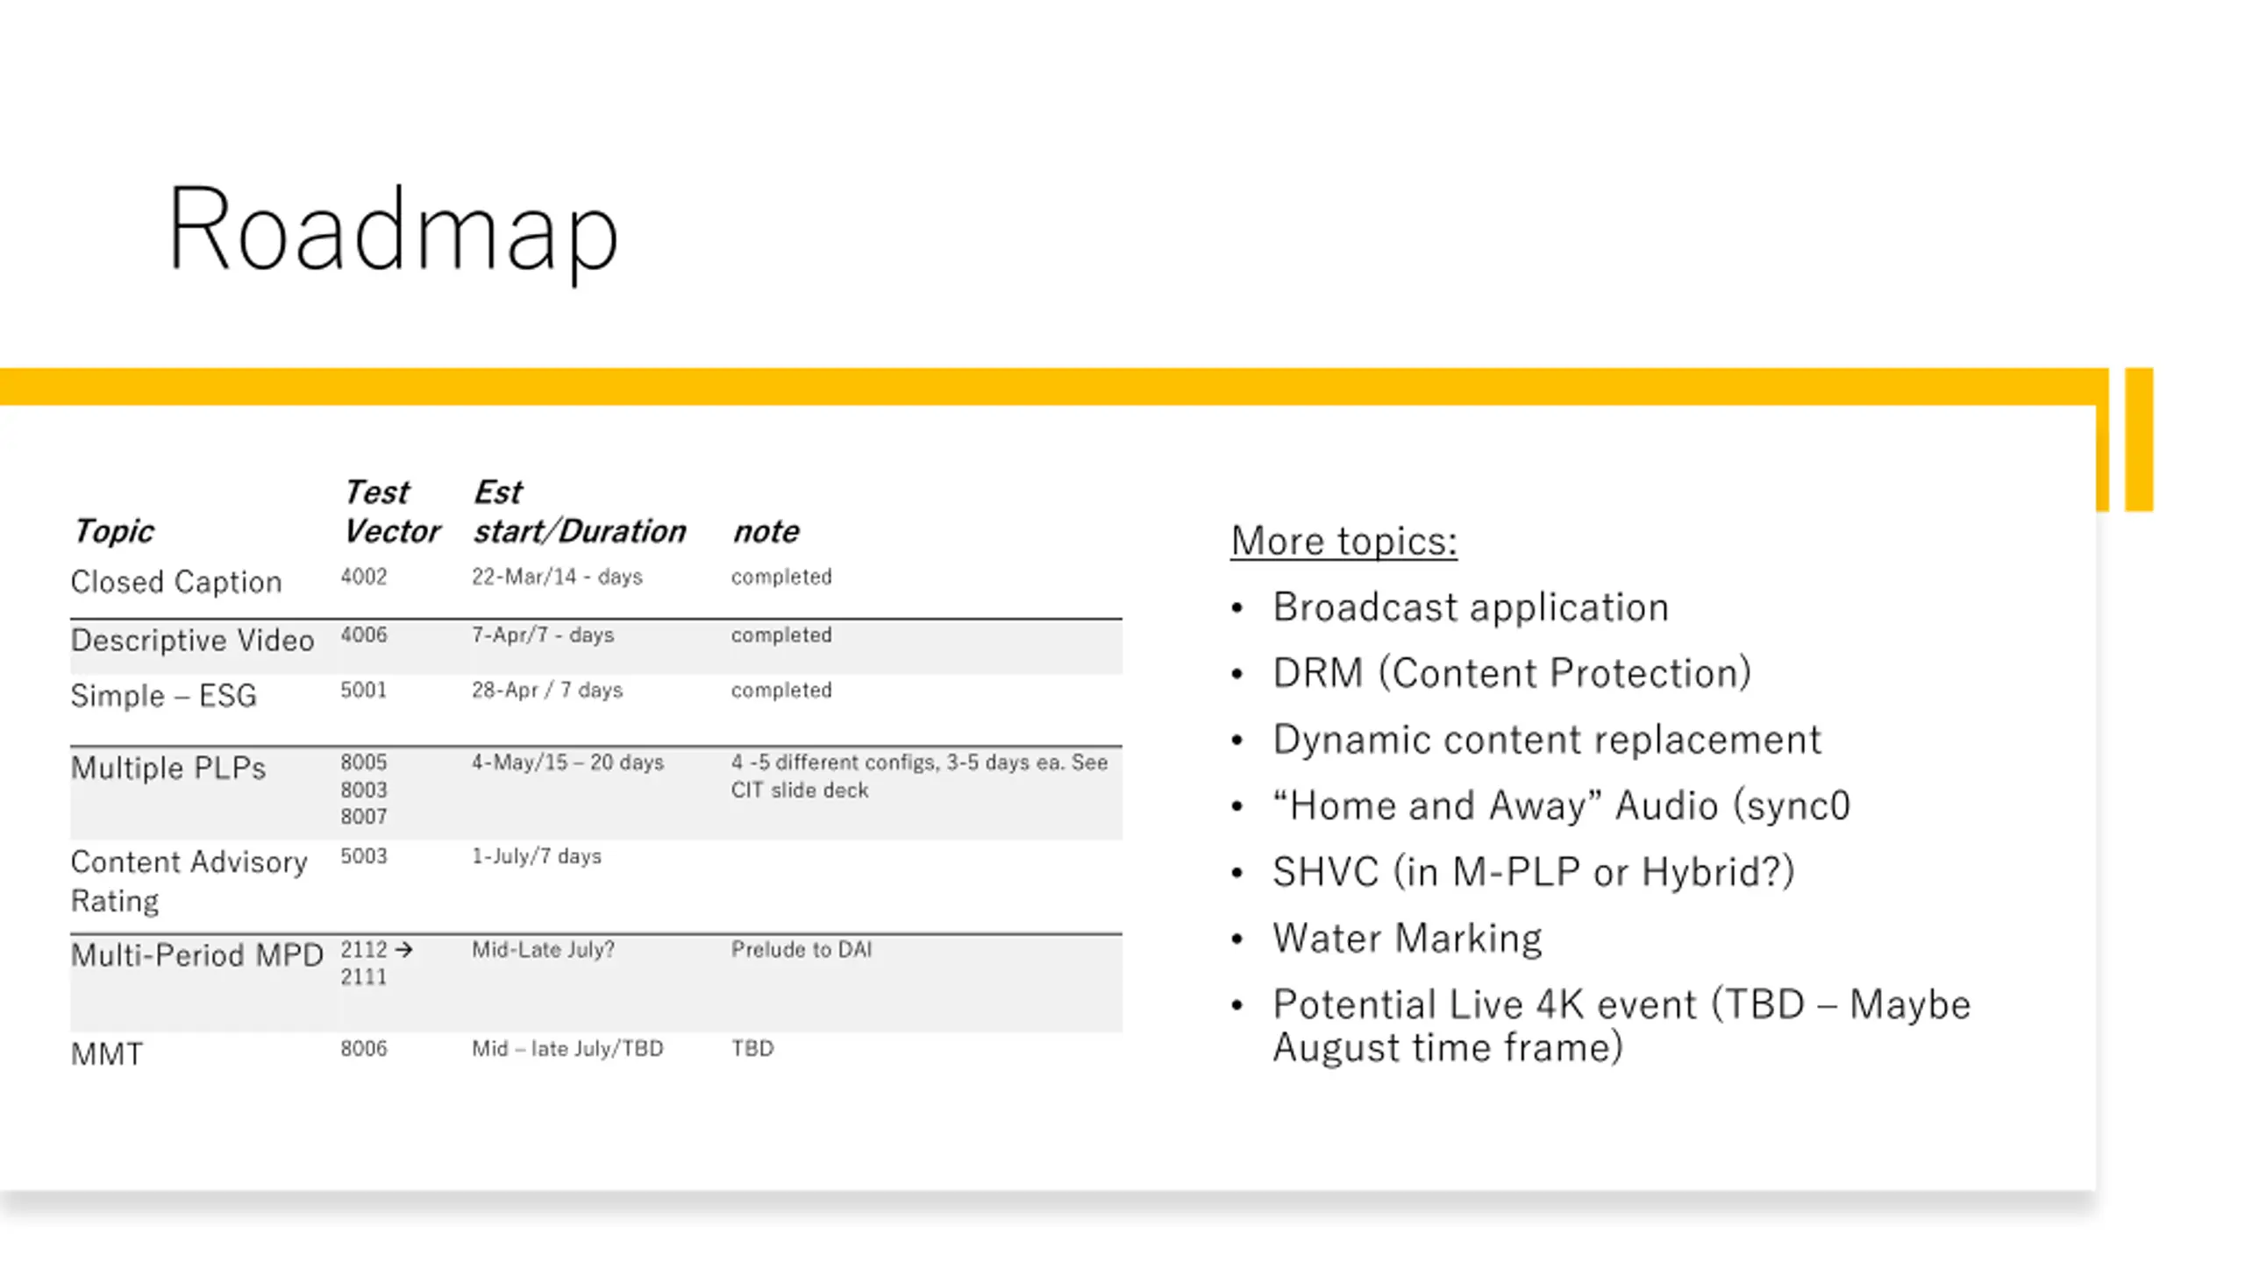Click the Multi-Period MPD topic cell

click(197, 955)
